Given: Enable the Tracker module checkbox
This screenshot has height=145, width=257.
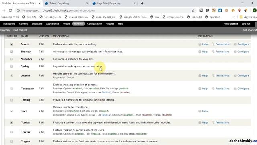Looking at the screenshot, I should [x=12, y=132].
